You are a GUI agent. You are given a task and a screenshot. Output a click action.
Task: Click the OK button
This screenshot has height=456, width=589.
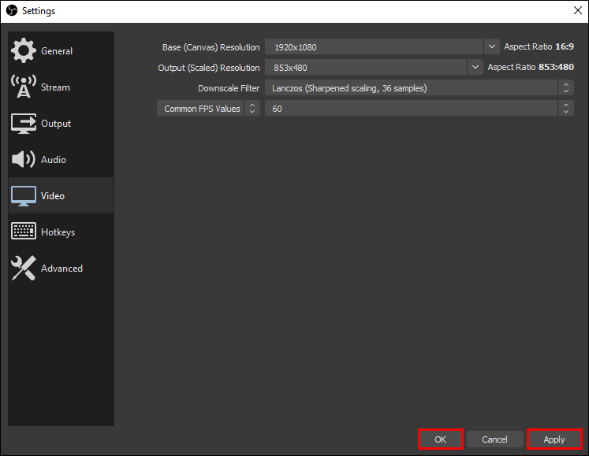tap(440, 439)
